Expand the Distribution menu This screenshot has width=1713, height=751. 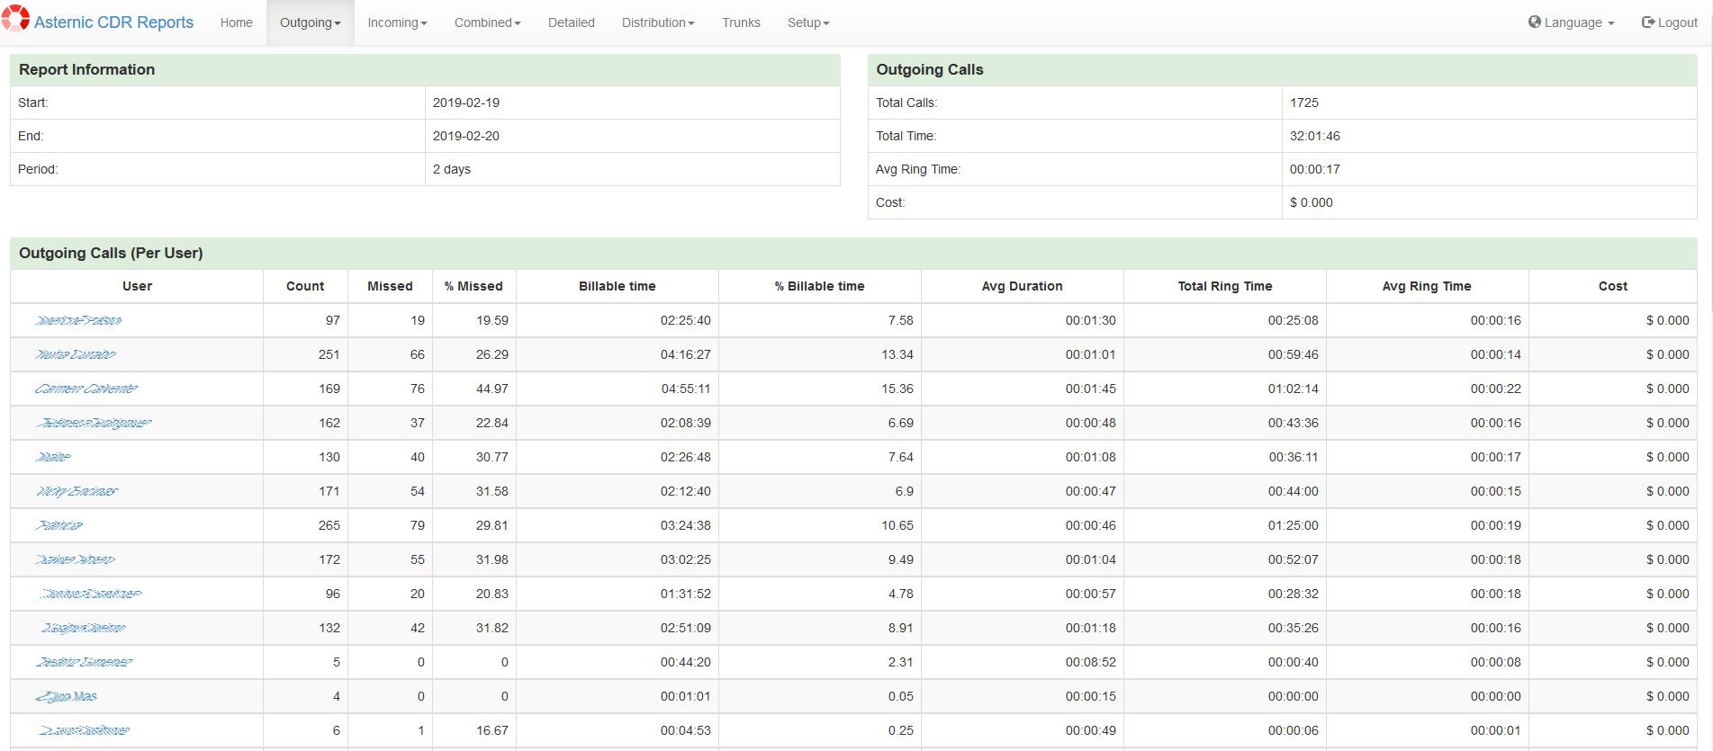[657, 22]
